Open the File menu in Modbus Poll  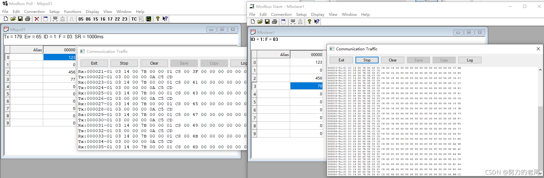coord(5,11)
